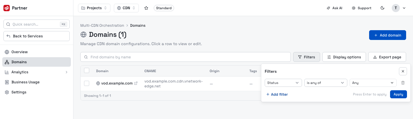413x119 pixels.
Task: Focus the Quick search field
Action: pyautogui.click(x=36, y=24)
